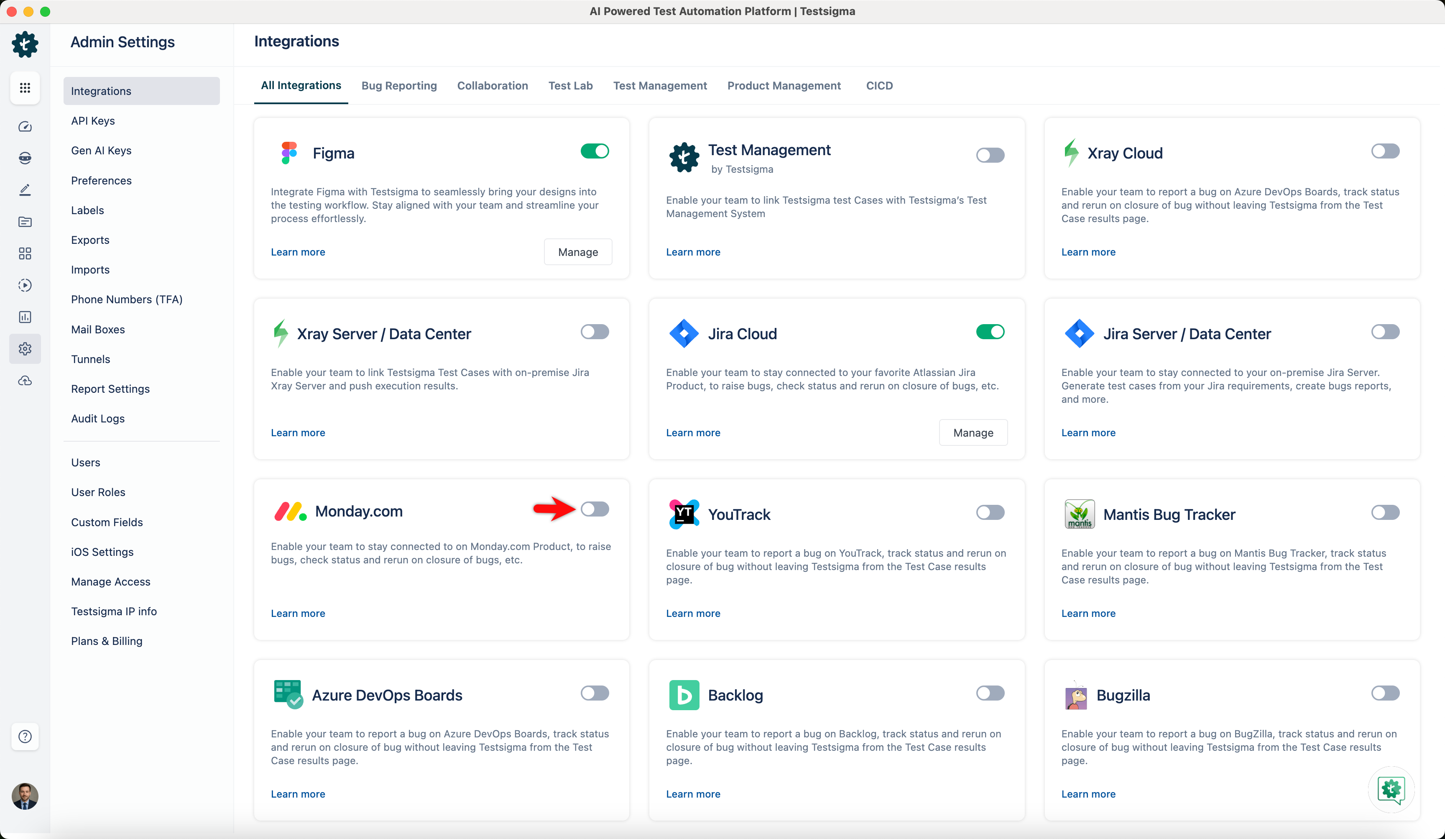Click the test authoring pencil icon
The width and height of the screenshot is (1445, 839).
tap(25, 189)
